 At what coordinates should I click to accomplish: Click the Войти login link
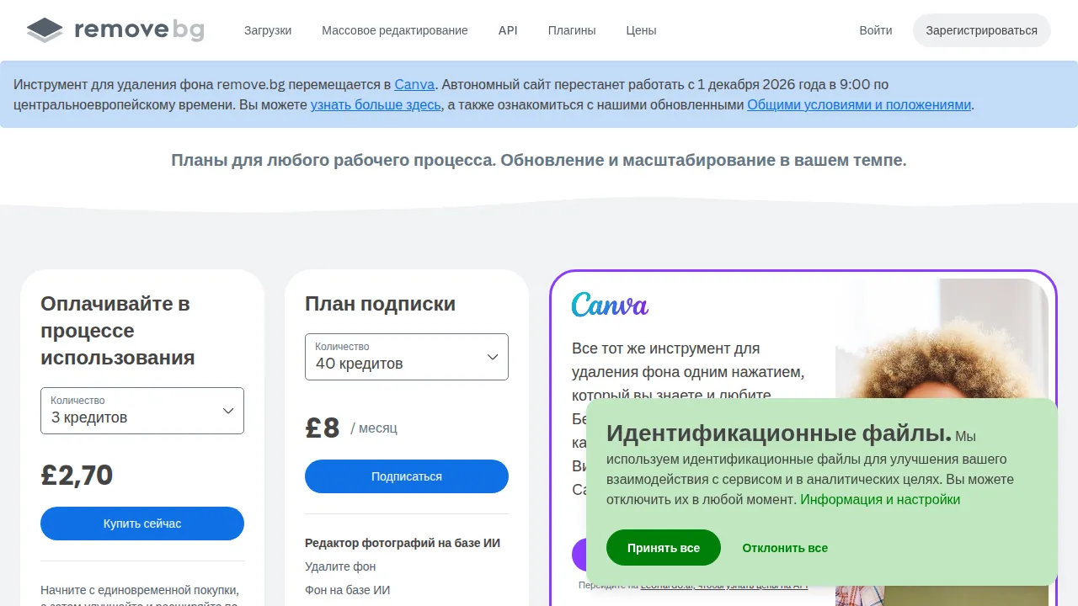coord(876,30)
